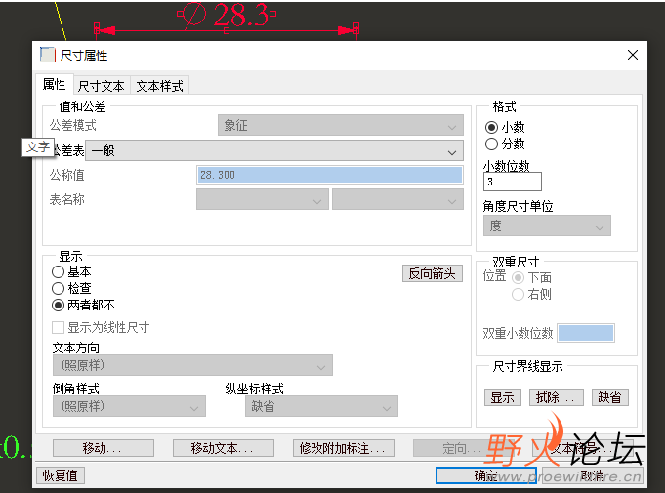The width and height of the screenshot is (665, 493).
Task: Click the 移动文本... button
Action: tap(224, 448)
